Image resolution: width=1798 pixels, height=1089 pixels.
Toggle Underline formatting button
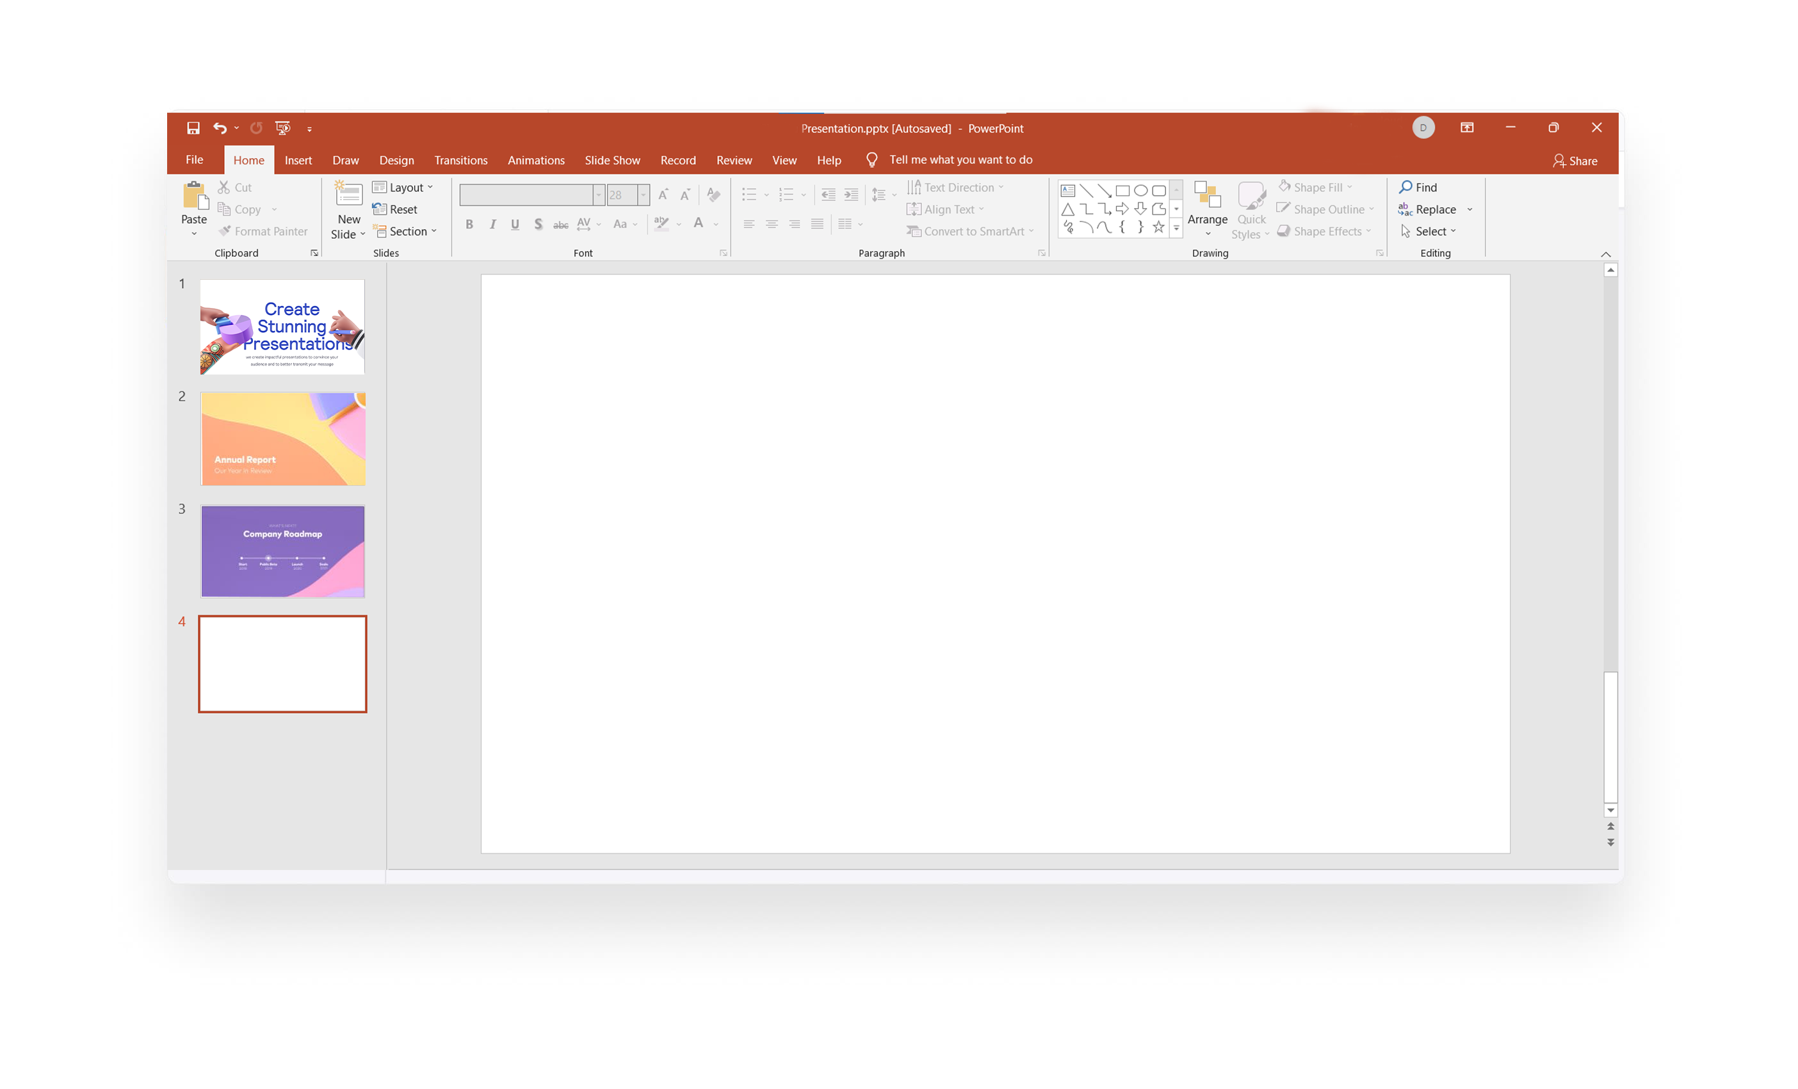tap(515, 224)
